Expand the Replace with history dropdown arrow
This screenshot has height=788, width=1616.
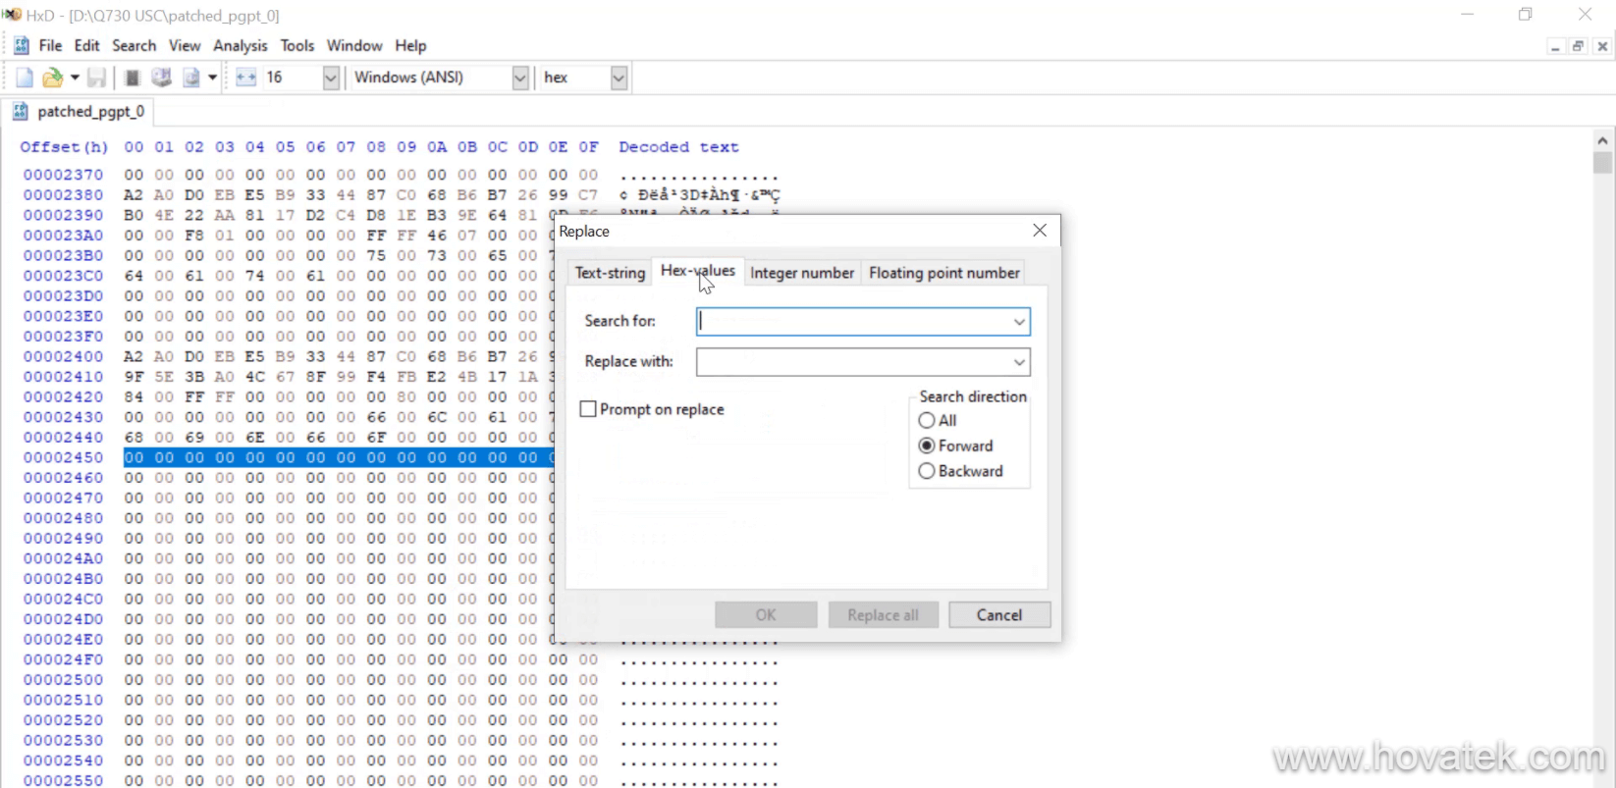tap(1019, 362)
